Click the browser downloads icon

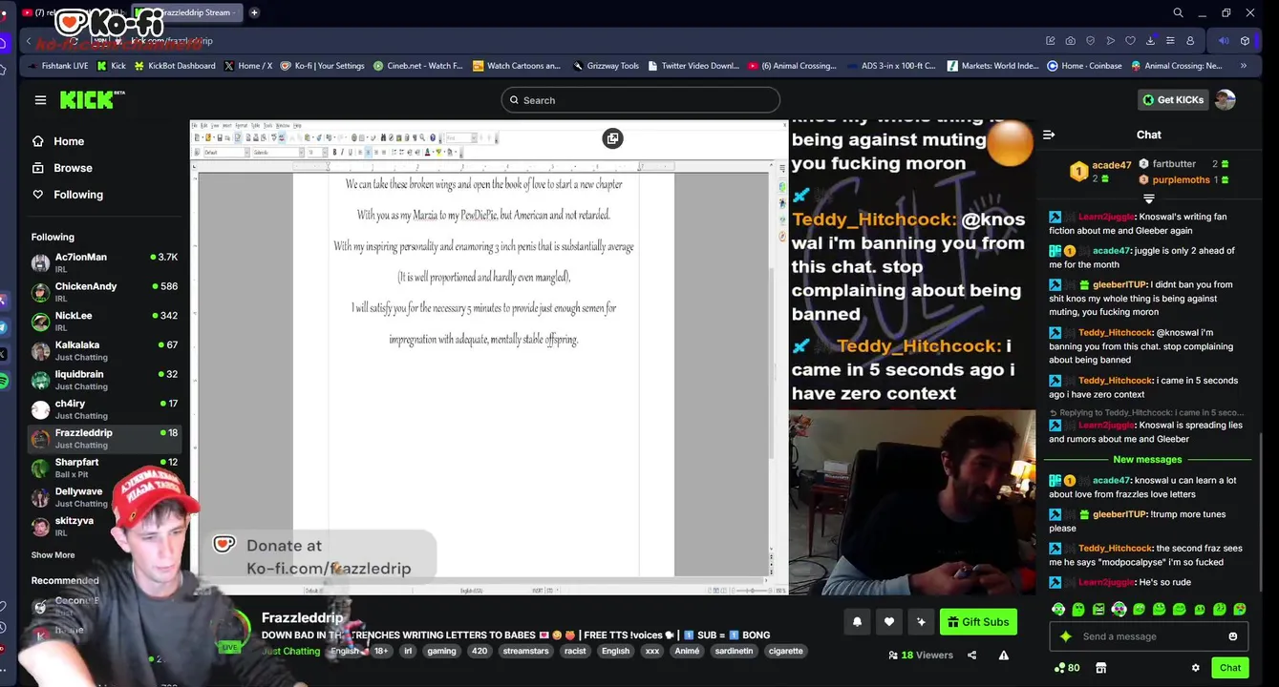coord(1150,41)
